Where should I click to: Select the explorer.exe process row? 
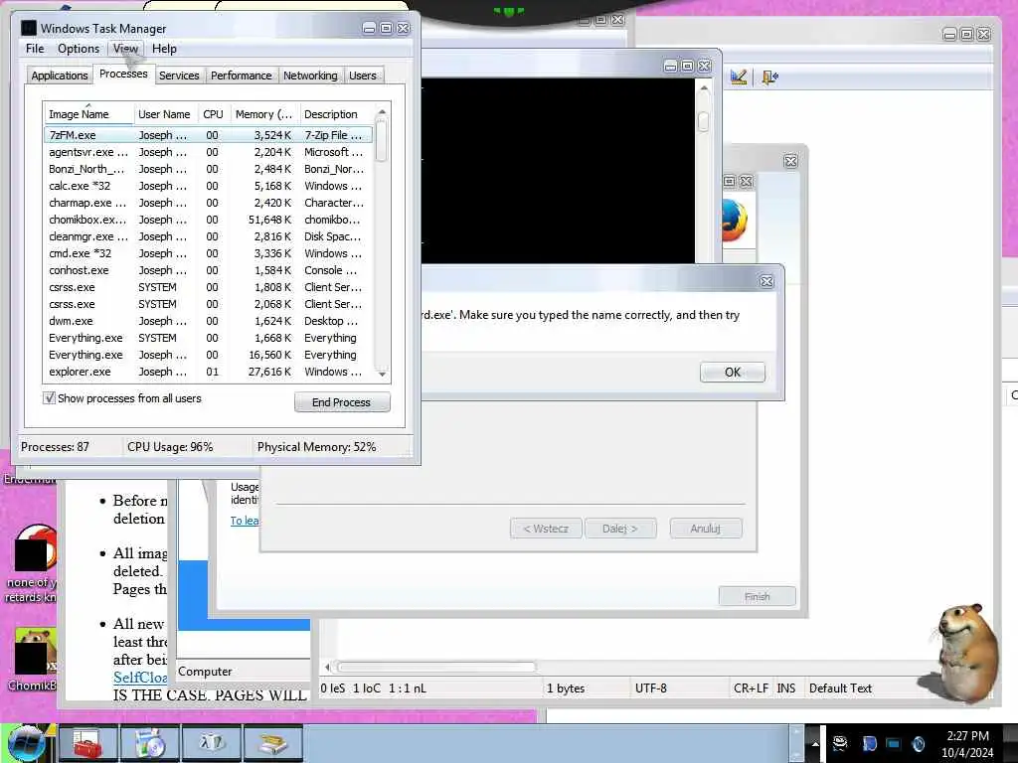pyautogui.click(x=209, y=372)
